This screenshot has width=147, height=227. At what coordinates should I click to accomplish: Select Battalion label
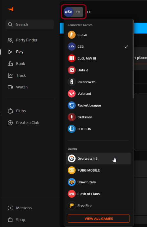click(85, 117)
